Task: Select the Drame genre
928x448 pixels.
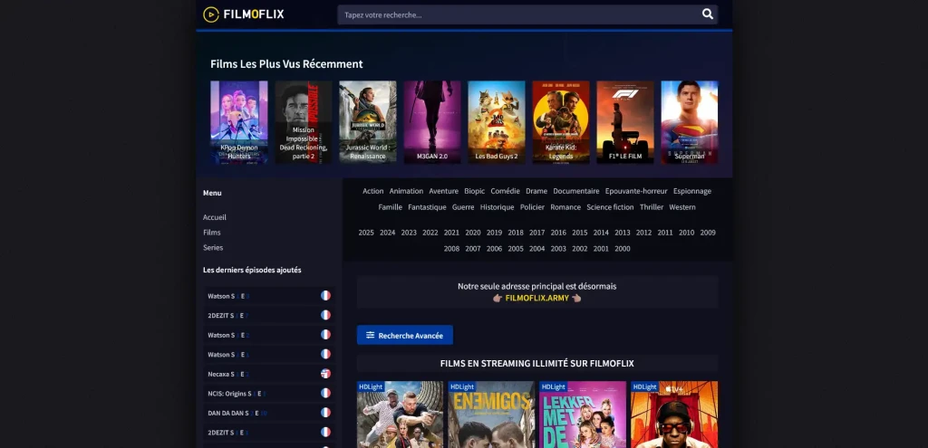Action: (x=536, y=191)
